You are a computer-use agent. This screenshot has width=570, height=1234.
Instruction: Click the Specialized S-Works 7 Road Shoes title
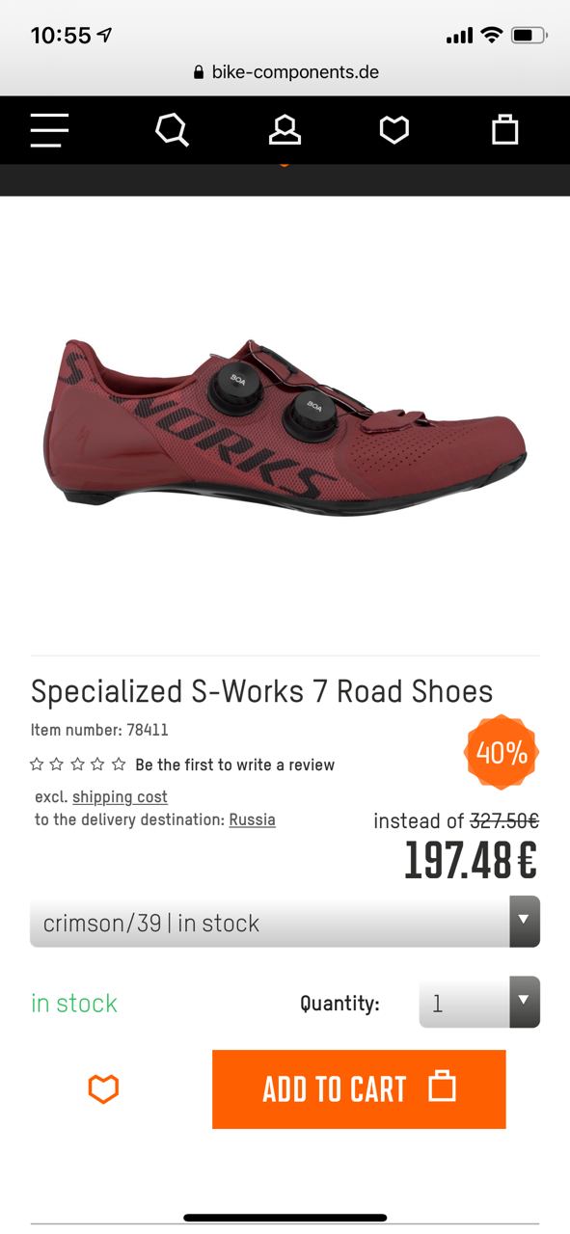261,691
